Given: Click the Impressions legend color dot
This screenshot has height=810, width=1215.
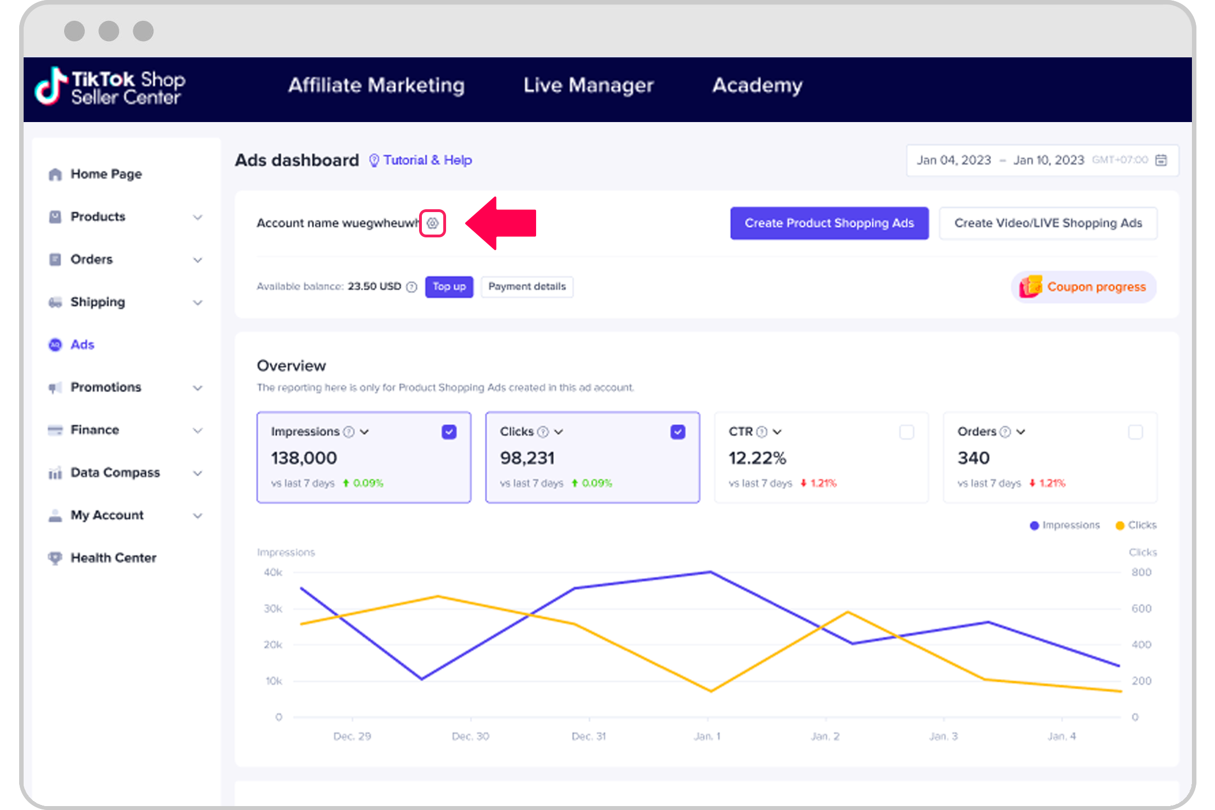Looking at the screenshot, I should pyautogui.click(x=1034, y=525).
